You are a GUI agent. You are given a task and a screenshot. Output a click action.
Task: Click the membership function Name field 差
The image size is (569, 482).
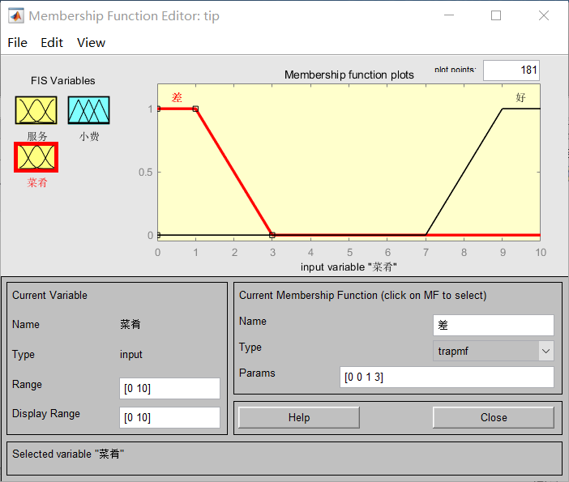coord(493,325)
